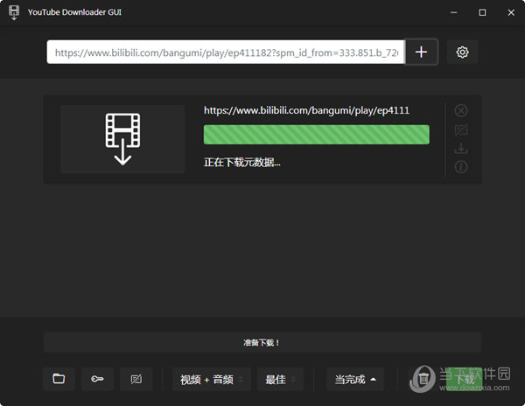This screenshot has width=525, height=406.
Task: Toggle the bottom subtitles button
Action: pos(136,379)
